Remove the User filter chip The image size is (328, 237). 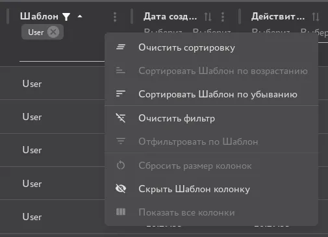click(x=53, y=32)
